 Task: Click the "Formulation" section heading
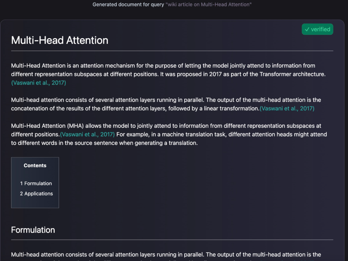tap(33, 230)
